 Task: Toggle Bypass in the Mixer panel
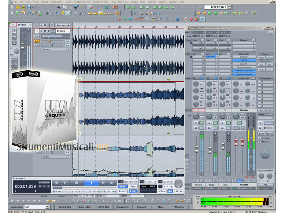(269, 123)
